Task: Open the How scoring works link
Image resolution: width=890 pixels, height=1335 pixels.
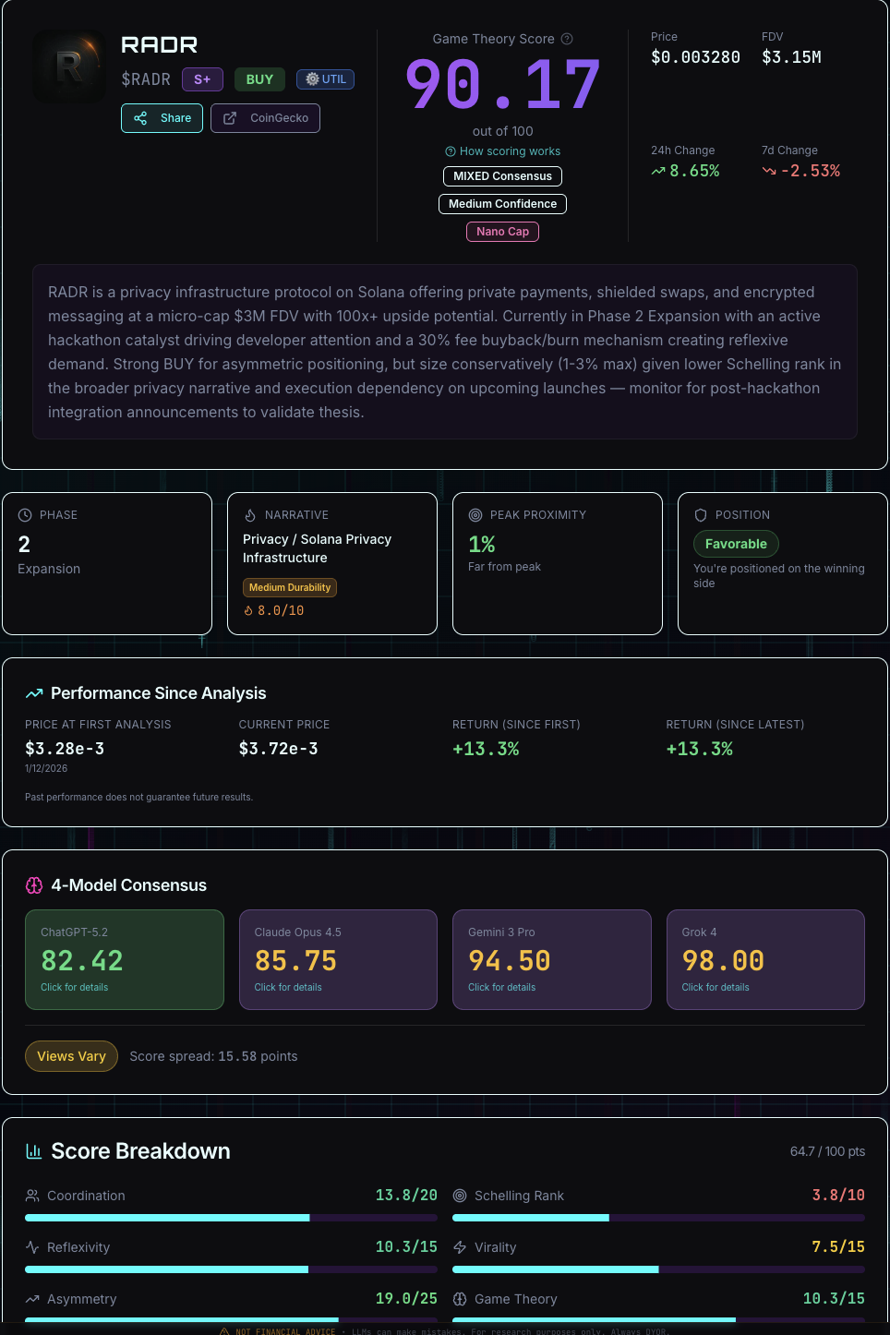Action: coord(502,150)
